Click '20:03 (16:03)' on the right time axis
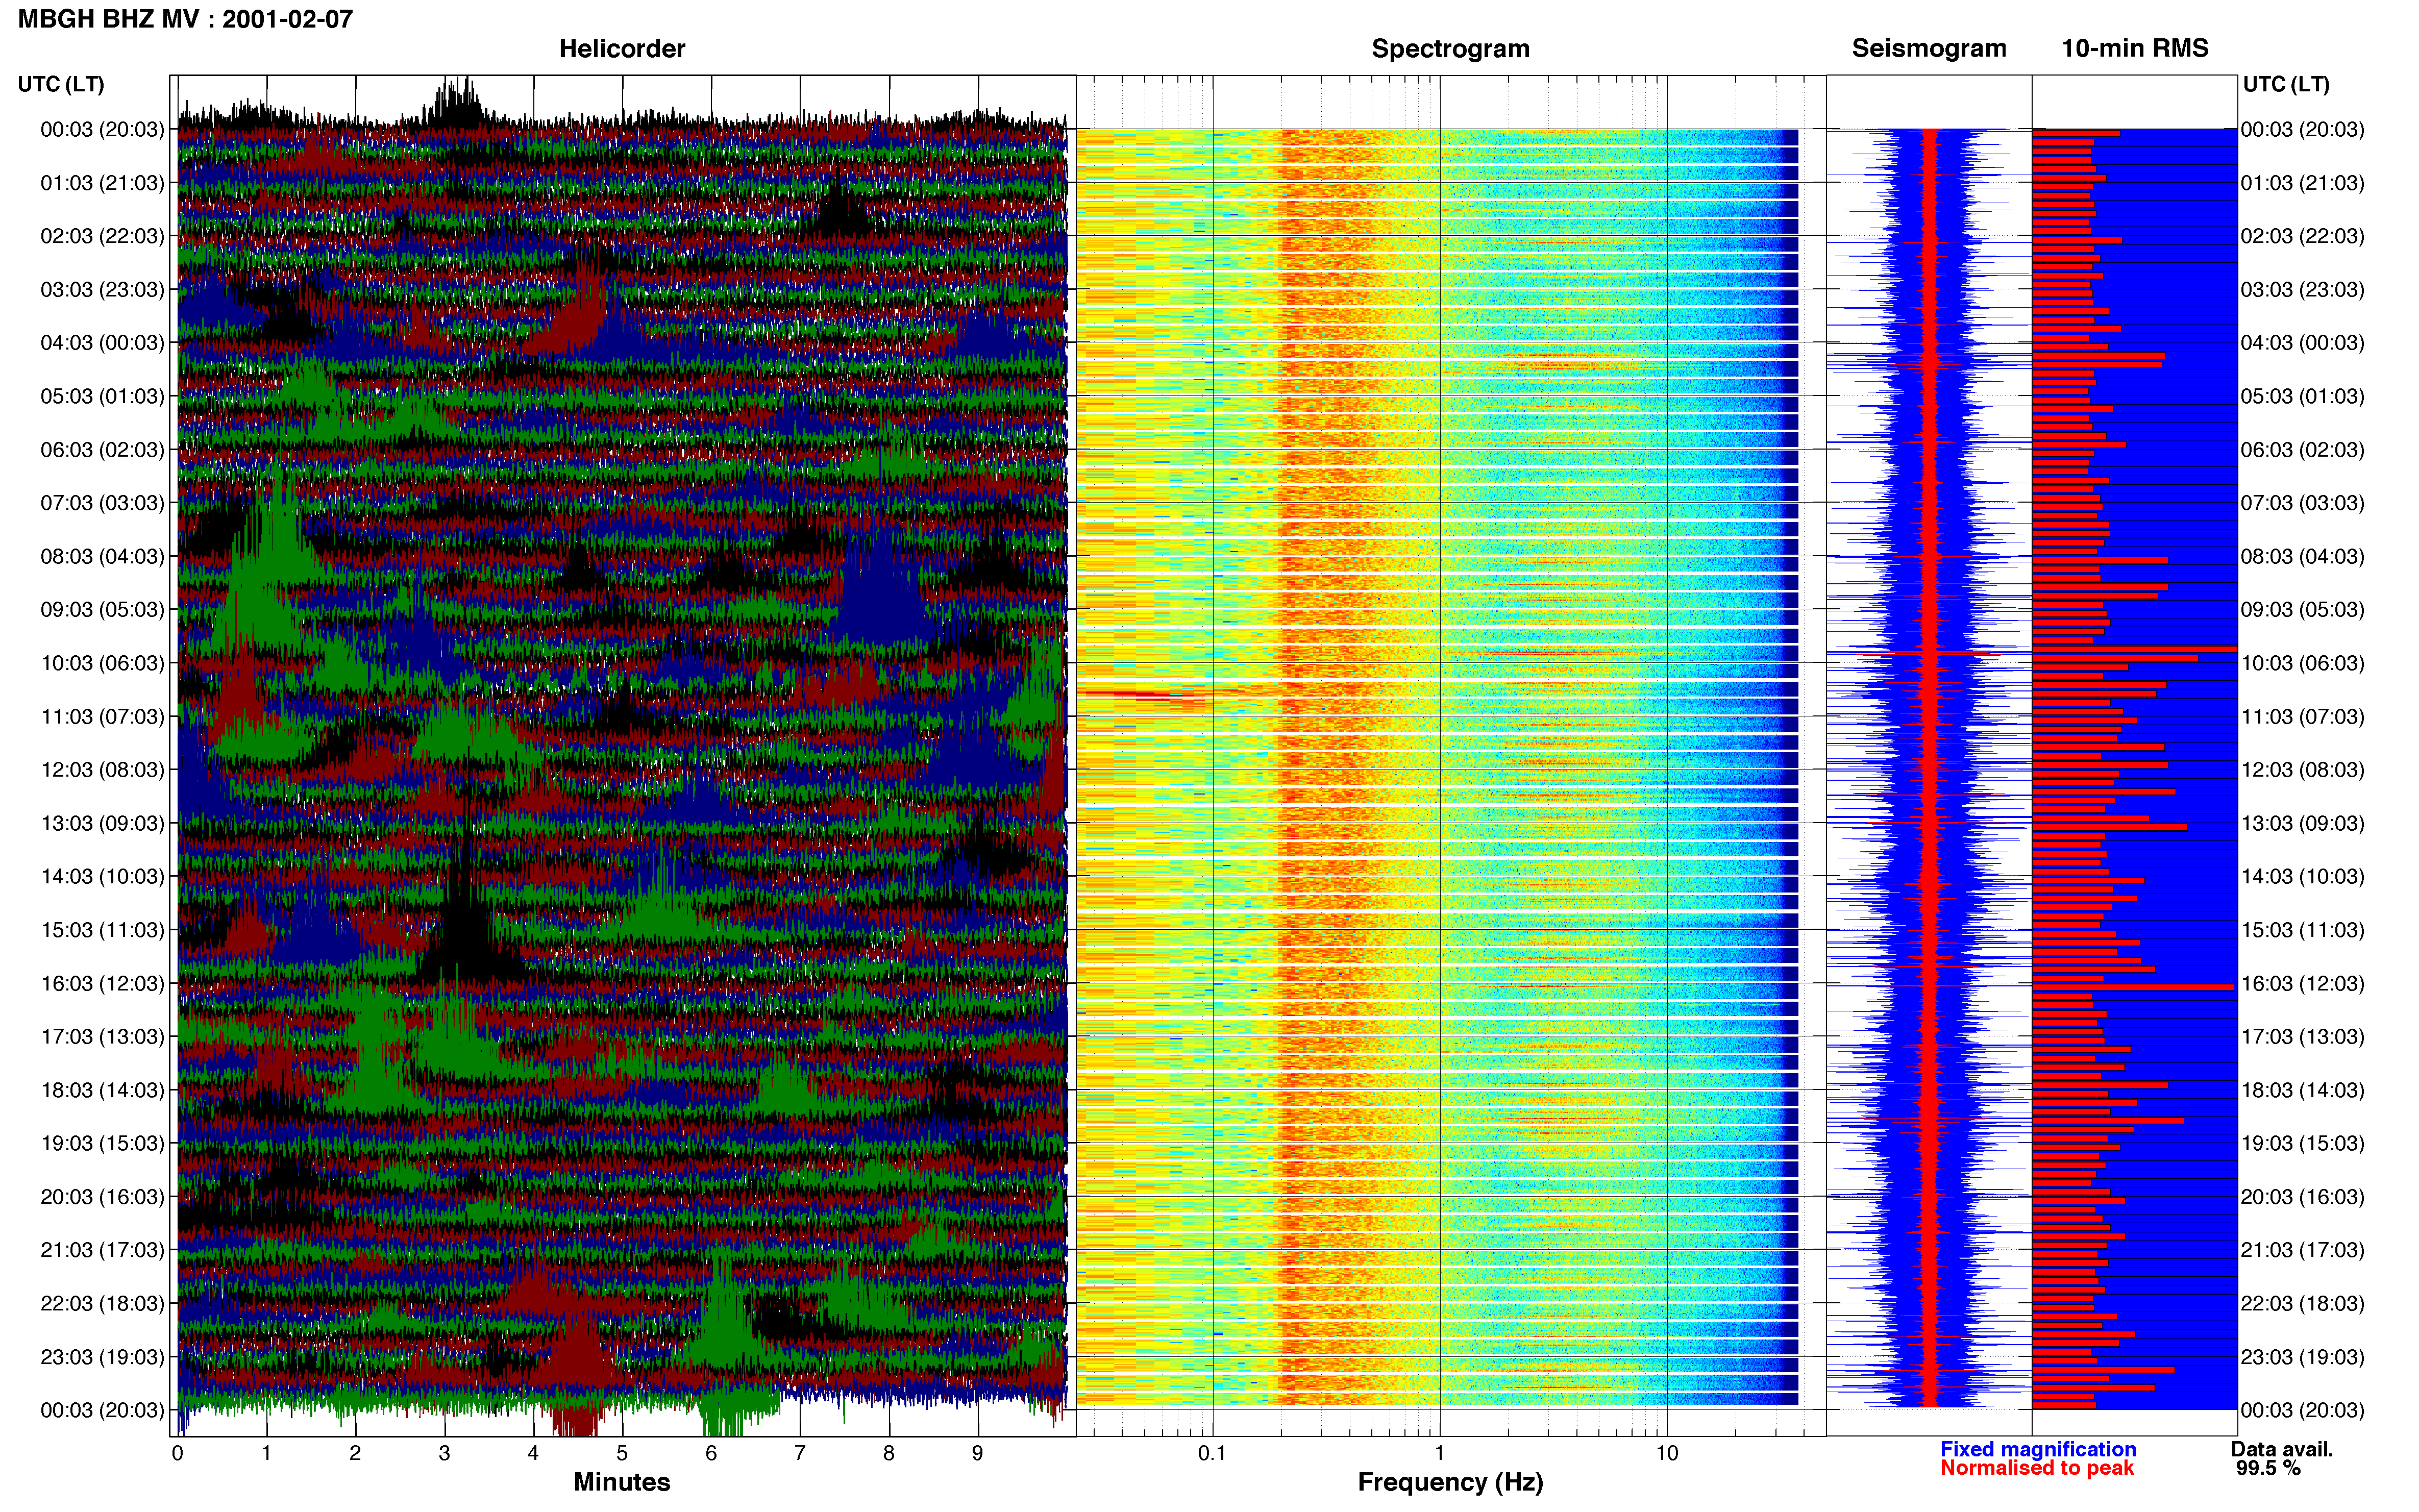Image resolution: width=2419 pixels, height=1512 pixels. pos(2303,1196)
